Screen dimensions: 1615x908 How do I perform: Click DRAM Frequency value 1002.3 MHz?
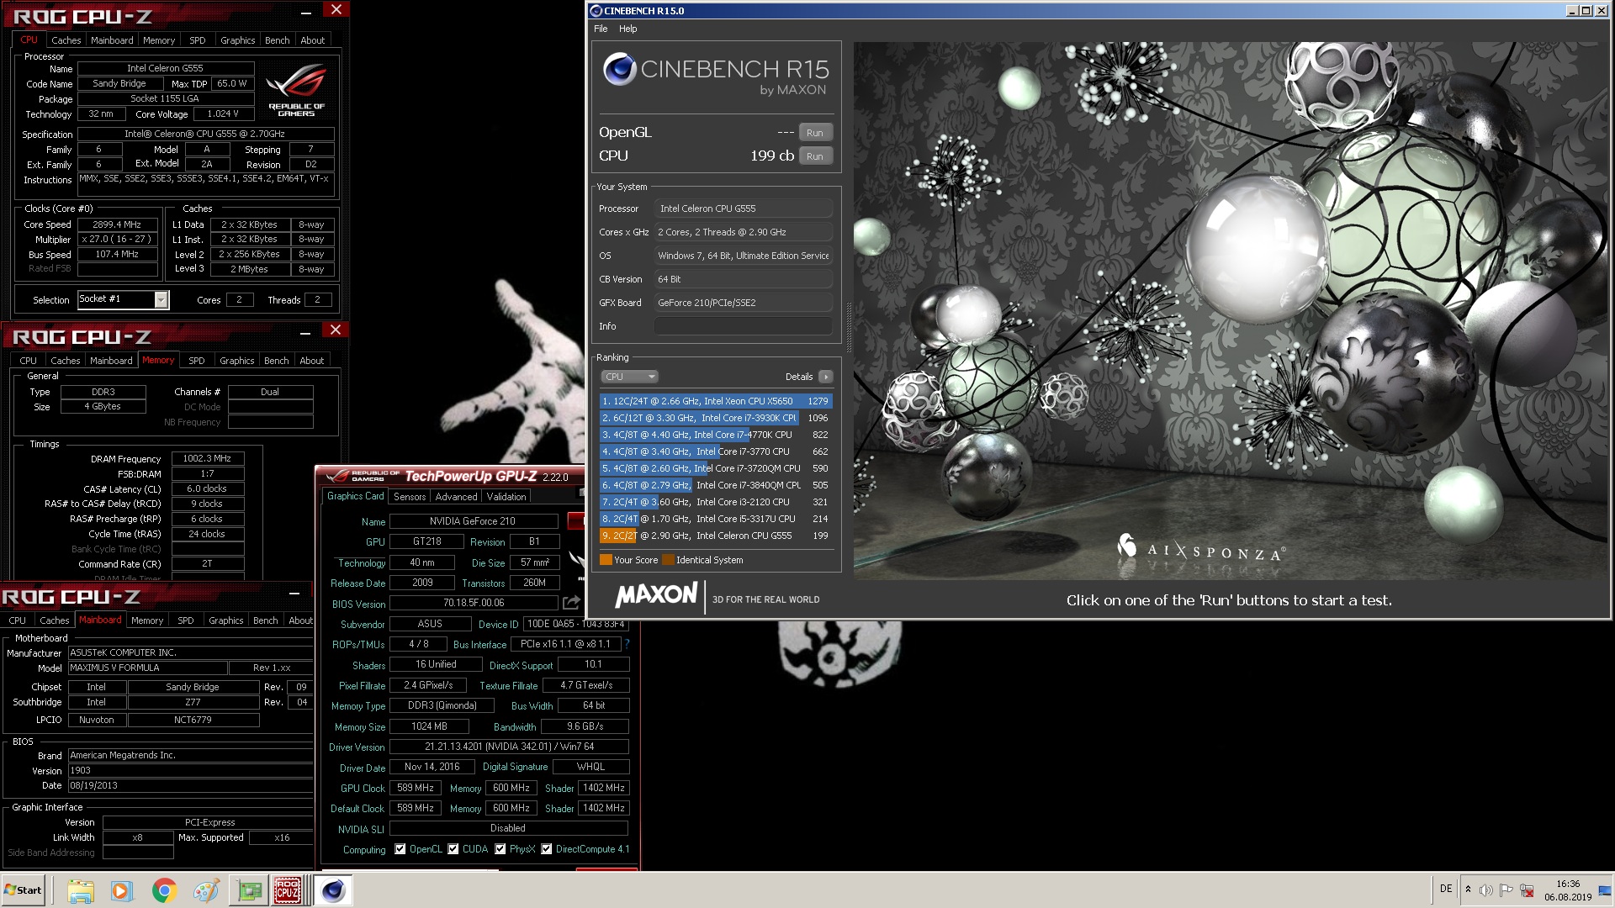click(x=208, y=458)
